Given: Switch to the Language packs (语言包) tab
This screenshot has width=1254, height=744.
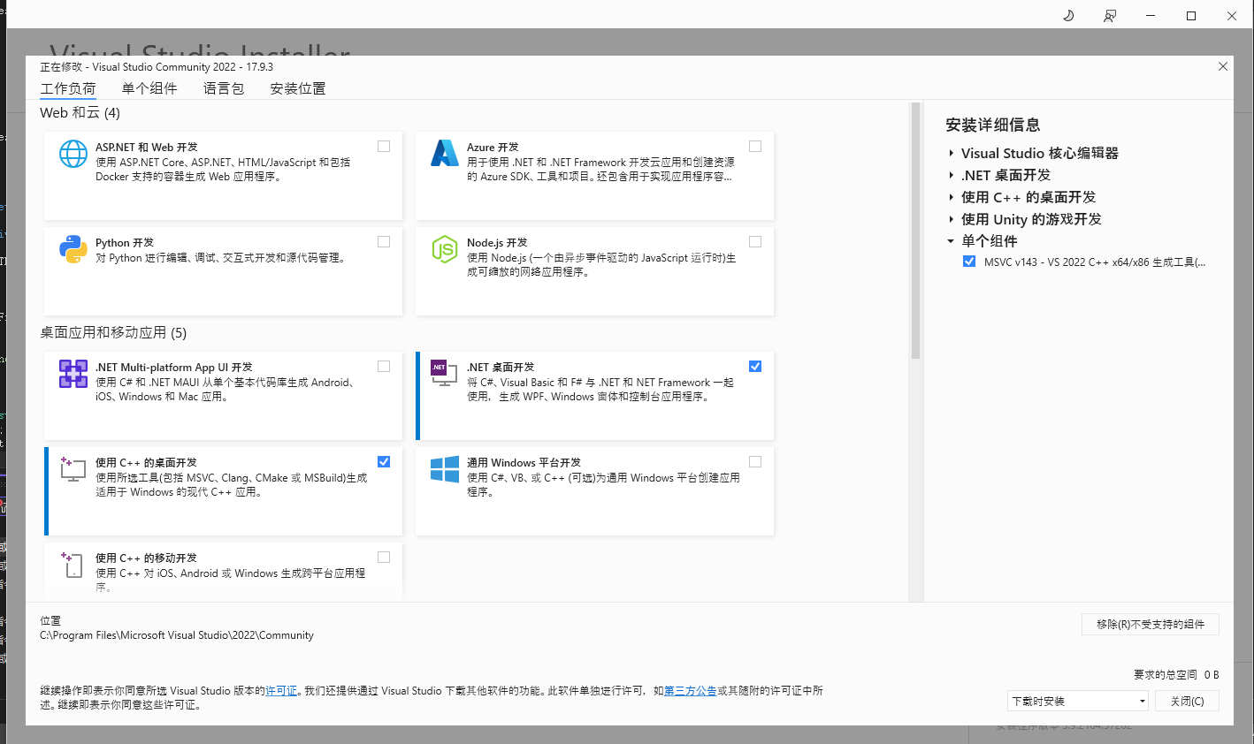Looking at the screenshot, I should coord(224,88).
